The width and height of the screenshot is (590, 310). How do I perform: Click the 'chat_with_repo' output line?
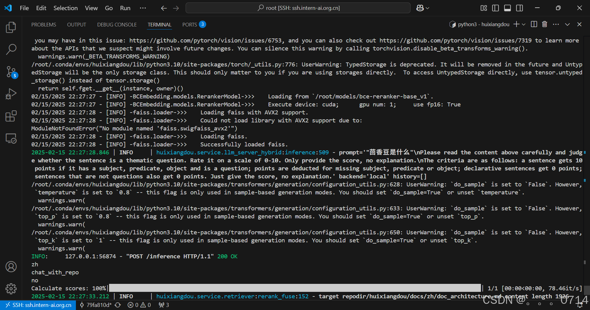coord(55,272)
